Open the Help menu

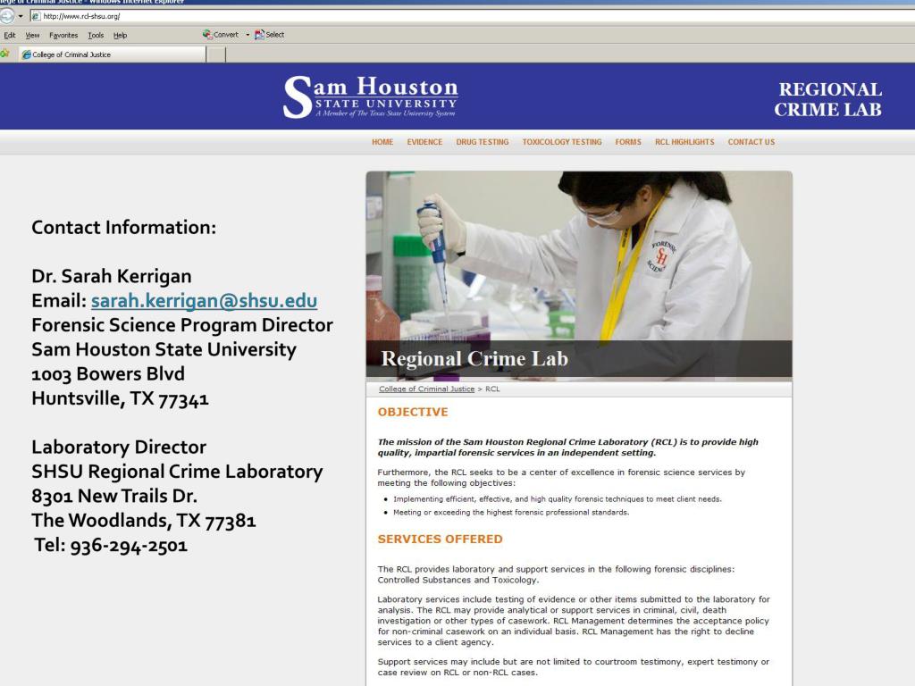point(121,35)
